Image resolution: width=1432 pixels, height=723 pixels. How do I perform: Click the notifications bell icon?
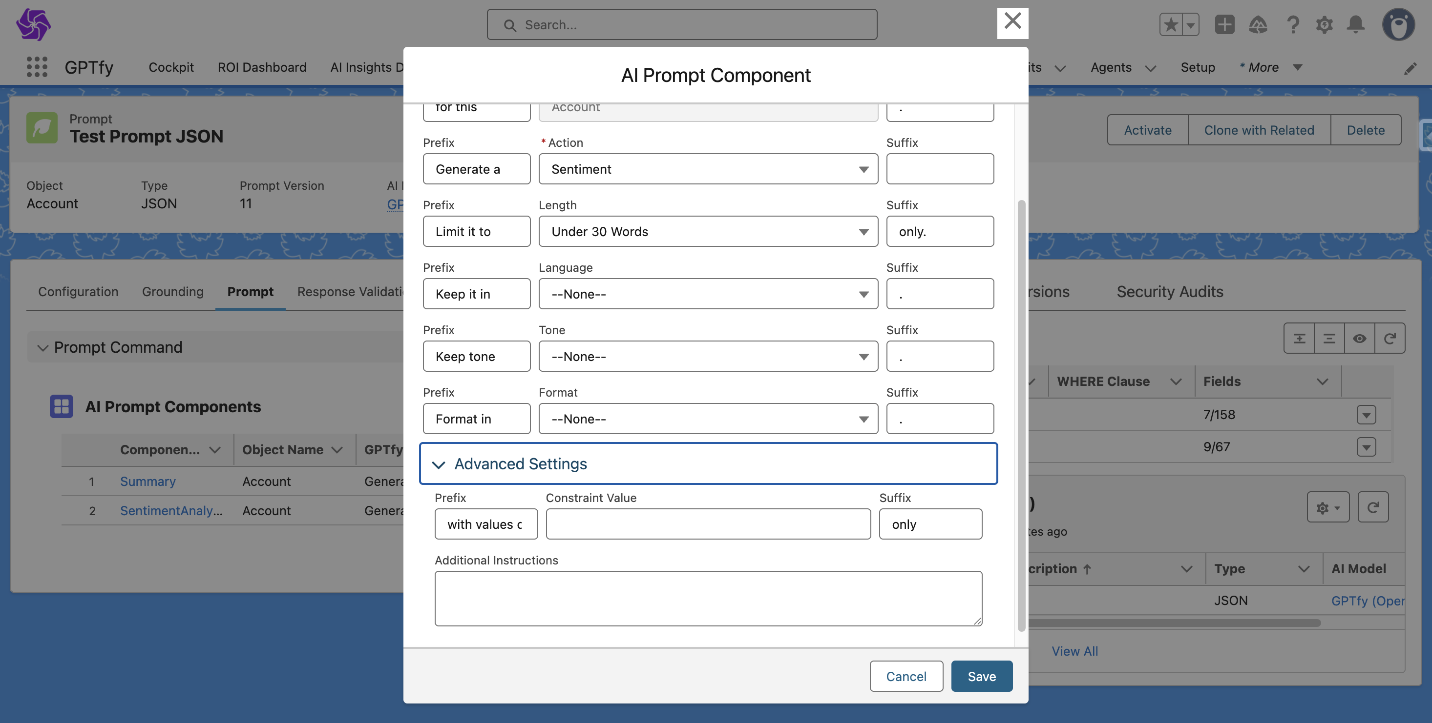(x=1355, y=24)
